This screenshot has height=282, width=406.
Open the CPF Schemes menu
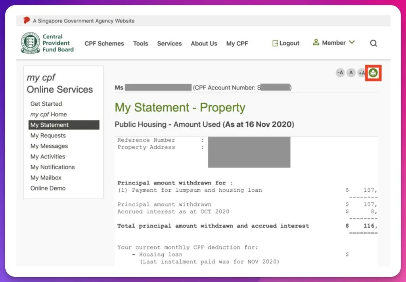(104, 44)
